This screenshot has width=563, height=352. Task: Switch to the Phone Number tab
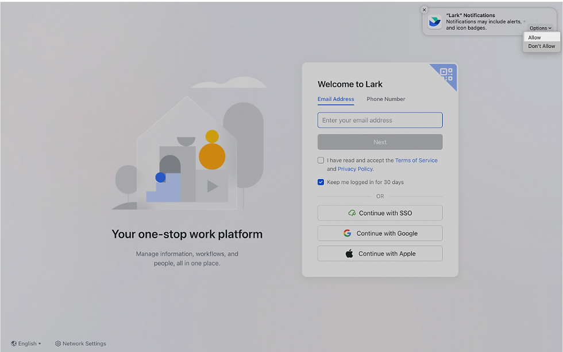pyautogui.click(x=385, y=99)
